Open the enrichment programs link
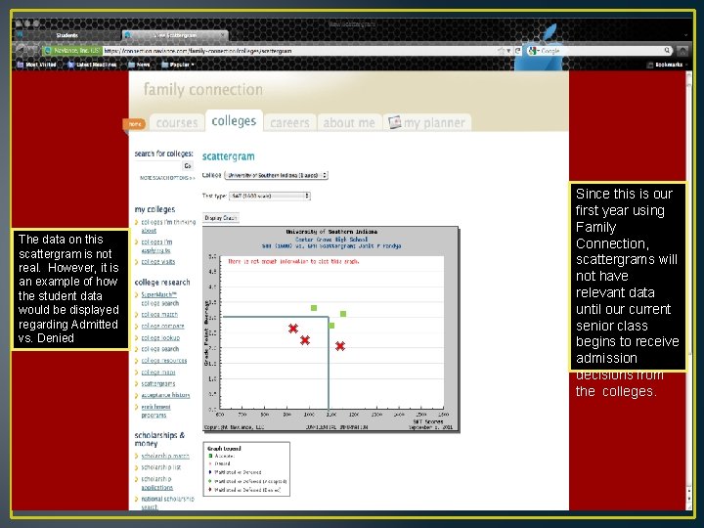The image size is (704, 528). point(155,411)
